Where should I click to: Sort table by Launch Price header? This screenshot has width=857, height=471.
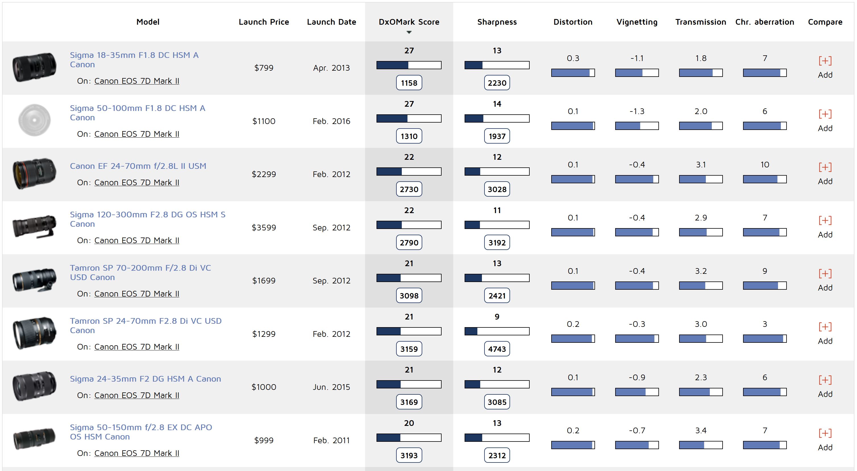click(263, 22)
